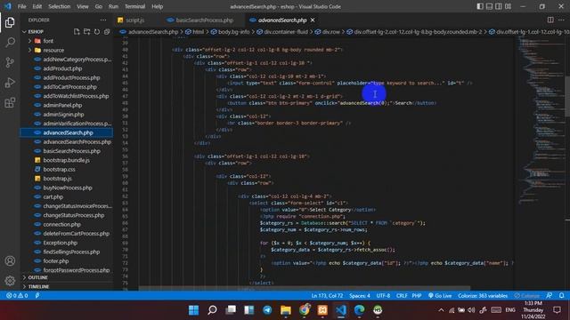Open the View menu
This screenshot has width=570, height=320.
(x=83, y=6)
